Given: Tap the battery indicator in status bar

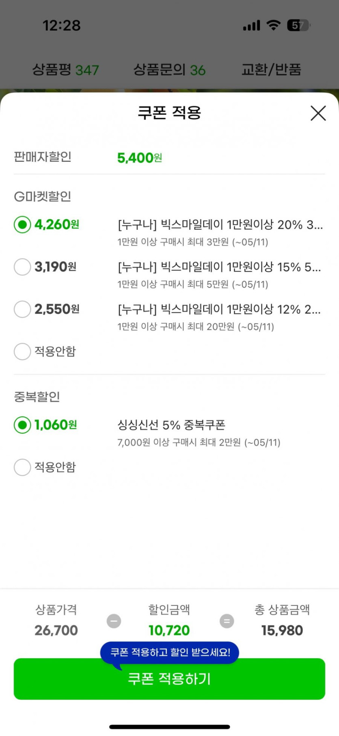Looking at the screenshot, I should 298,26.
